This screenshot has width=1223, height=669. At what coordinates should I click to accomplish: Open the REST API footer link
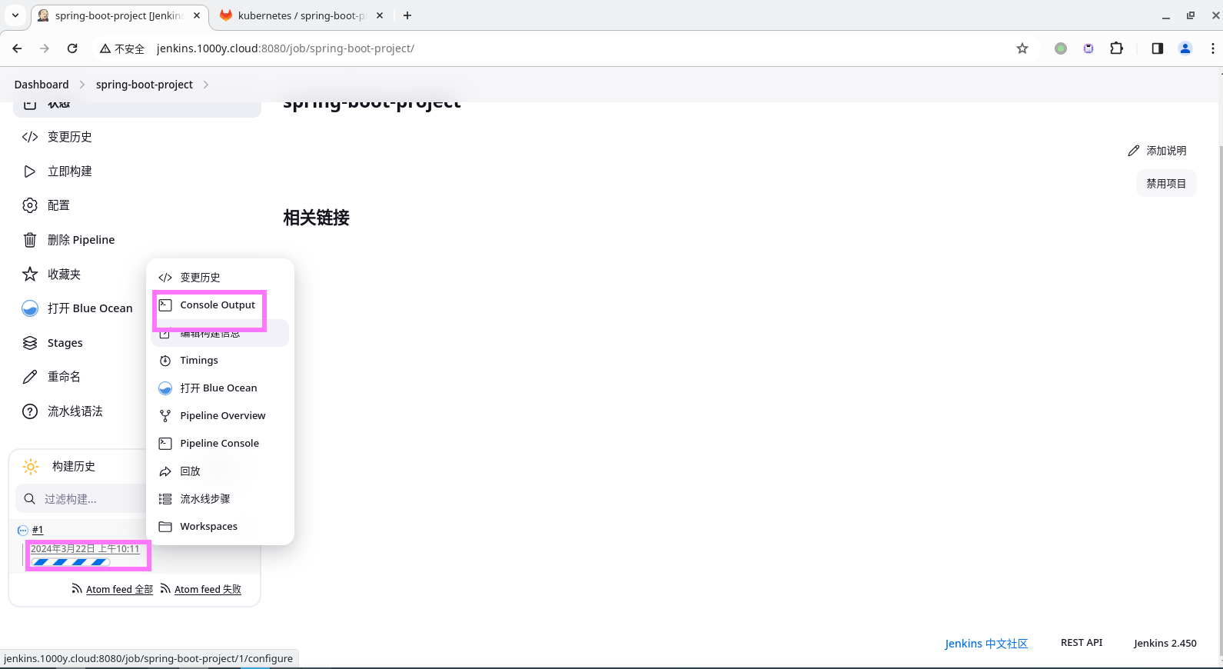tap(1082, 643)
